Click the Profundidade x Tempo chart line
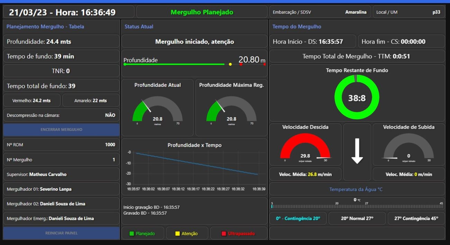This screenshot has width=450, height=245. pos(197,164)
